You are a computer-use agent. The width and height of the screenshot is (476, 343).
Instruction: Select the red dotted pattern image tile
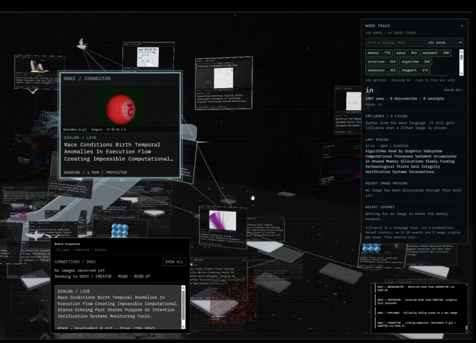click(233, 300)
